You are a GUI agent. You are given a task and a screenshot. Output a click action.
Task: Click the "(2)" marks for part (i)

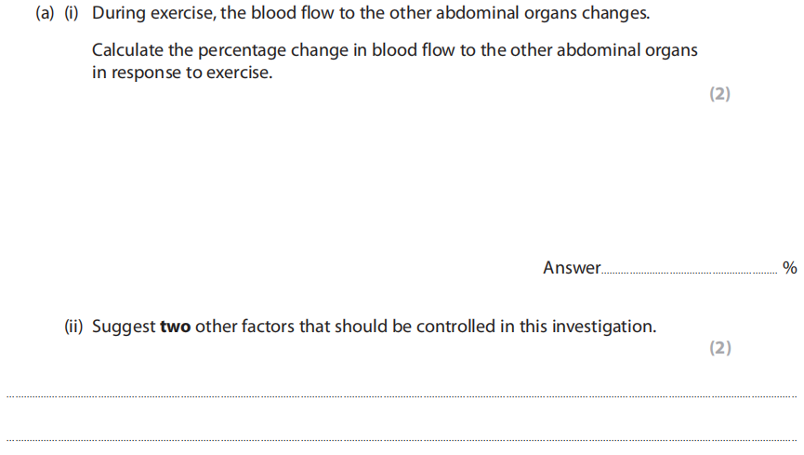pyautogui.click(x=719, y=94)
